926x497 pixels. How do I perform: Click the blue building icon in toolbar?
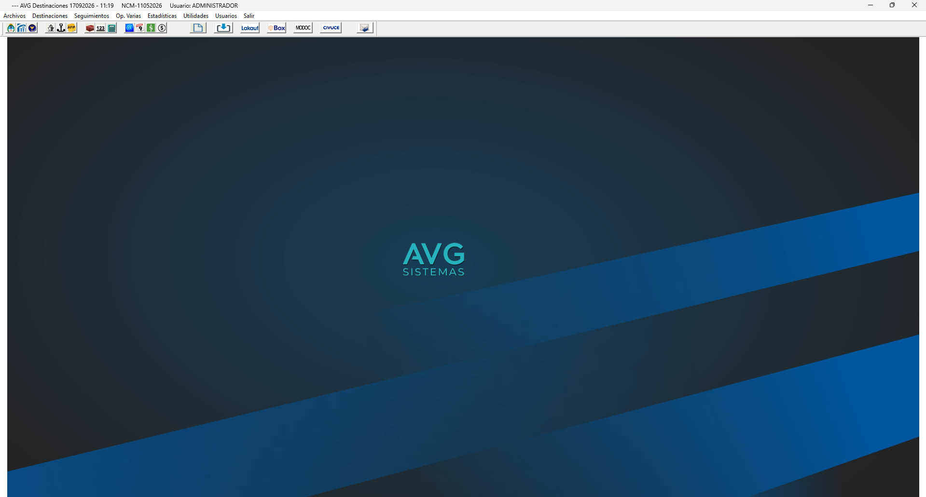point(22,28)
